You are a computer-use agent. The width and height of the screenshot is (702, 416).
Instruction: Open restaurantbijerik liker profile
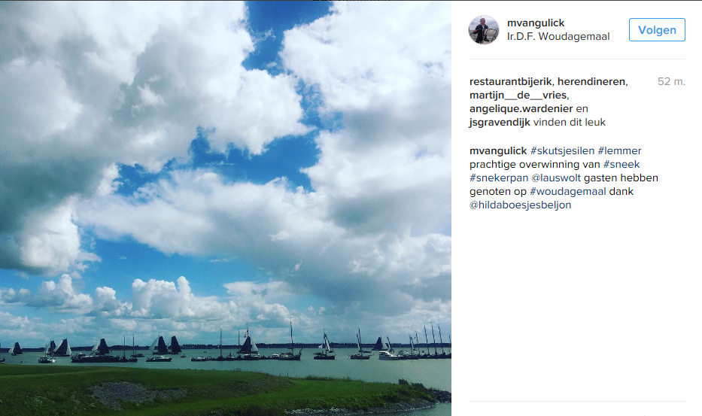(x=510, y=81)
